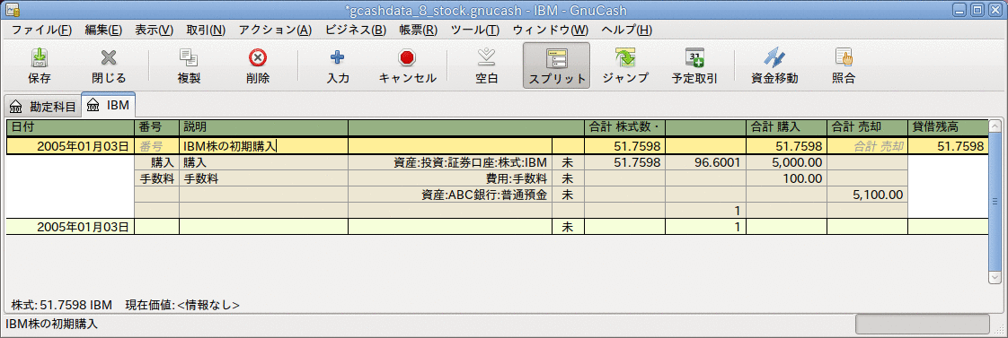
Task: Click the 保存 (Save) toolbar icon
Action: (40, 58)
